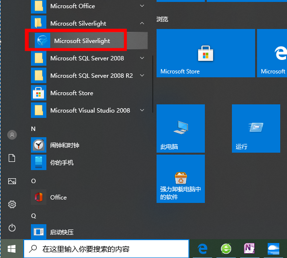The height and width of the screenshot is (258, 287).
Task: Click the 运行 tile
Action: 256,129
